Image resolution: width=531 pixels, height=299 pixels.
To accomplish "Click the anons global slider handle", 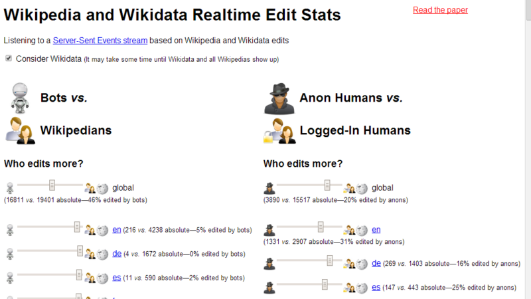I will tap(327, 185).
